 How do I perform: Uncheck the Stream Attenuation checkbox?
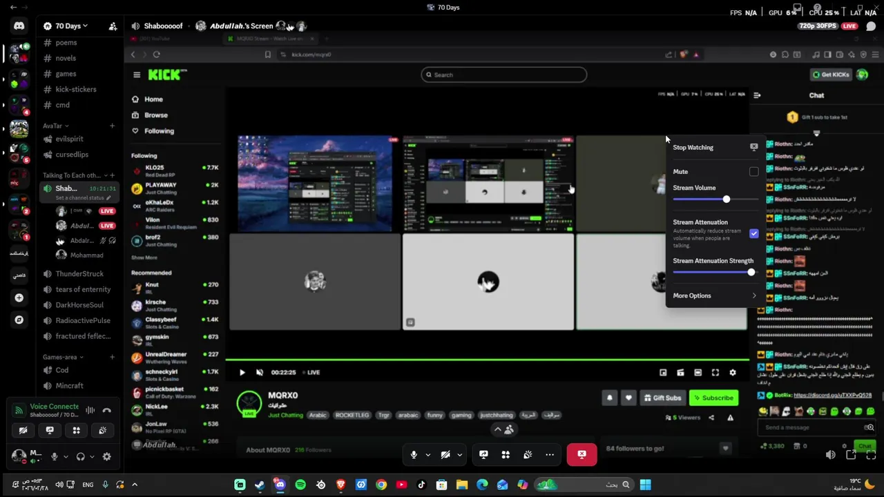[753, 234]
